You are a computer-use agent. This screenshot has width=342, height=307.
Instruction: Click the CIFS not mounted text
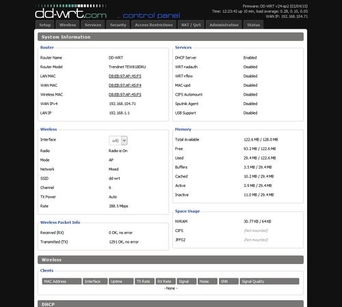[x=256, y=231]
